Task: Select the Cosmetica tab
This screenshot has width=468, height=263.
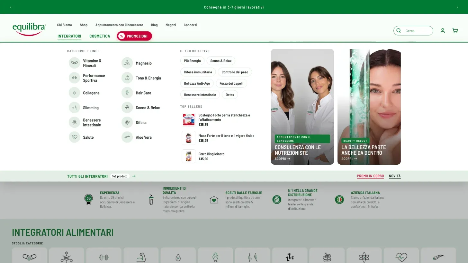Action: tap(100, 36)
